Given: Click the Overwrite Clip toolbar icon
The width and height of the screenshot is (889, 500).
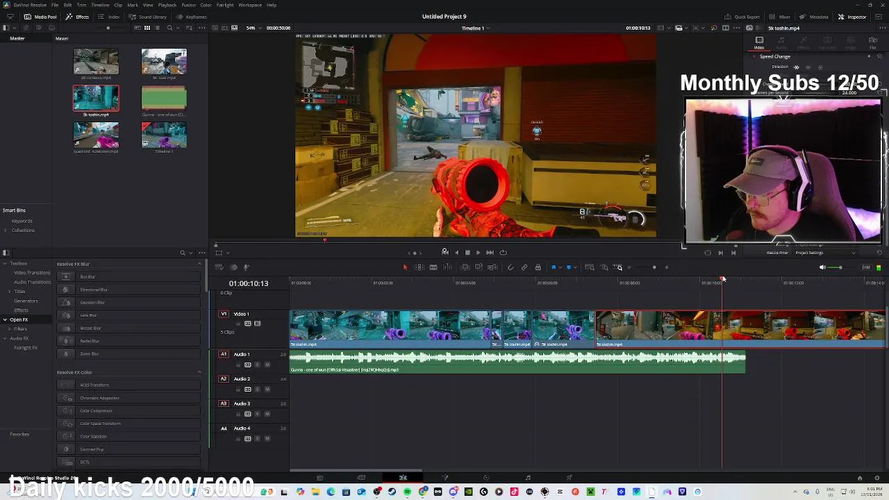Looking at the screenshot, I should pyautogui.click(x=479, y=267).
